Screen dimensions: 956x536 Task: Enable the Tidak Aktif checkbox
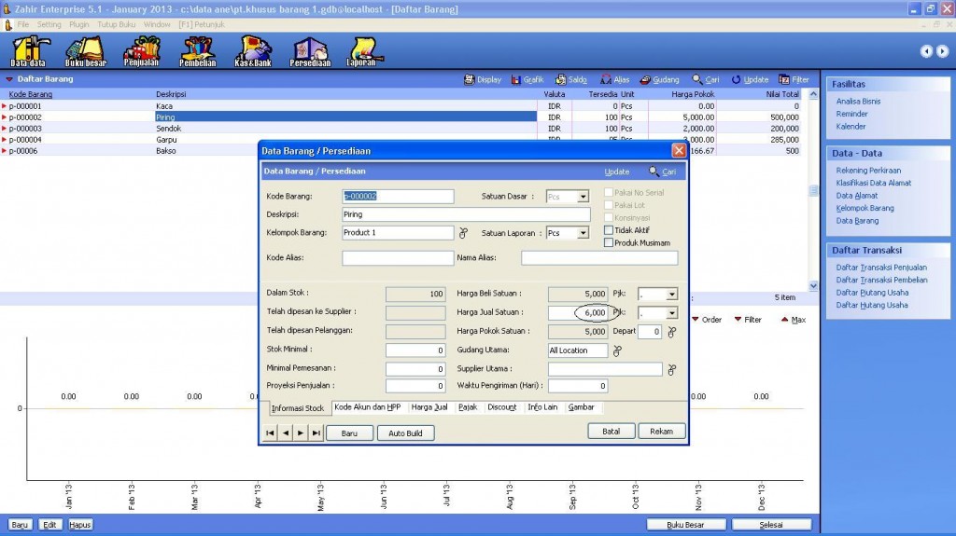tap(609, 230)
